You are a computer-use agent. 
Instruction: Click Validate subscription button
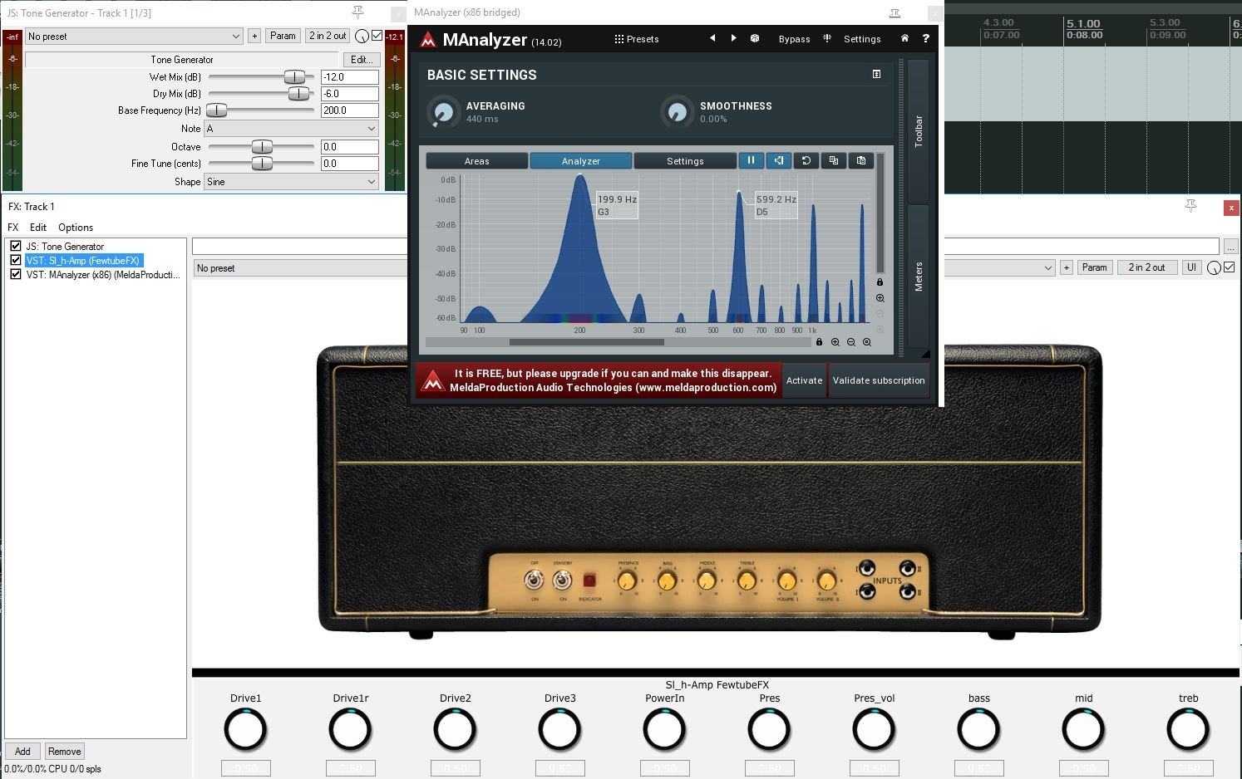(879, 380)
